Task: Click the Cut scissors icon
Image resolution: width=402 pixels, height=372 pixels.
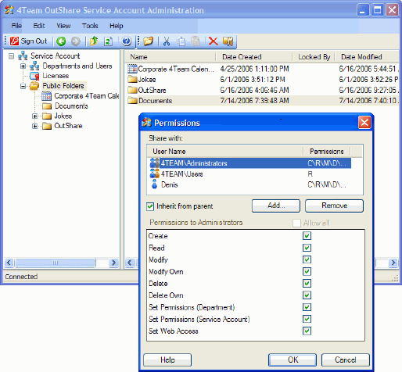Action: 167,41
